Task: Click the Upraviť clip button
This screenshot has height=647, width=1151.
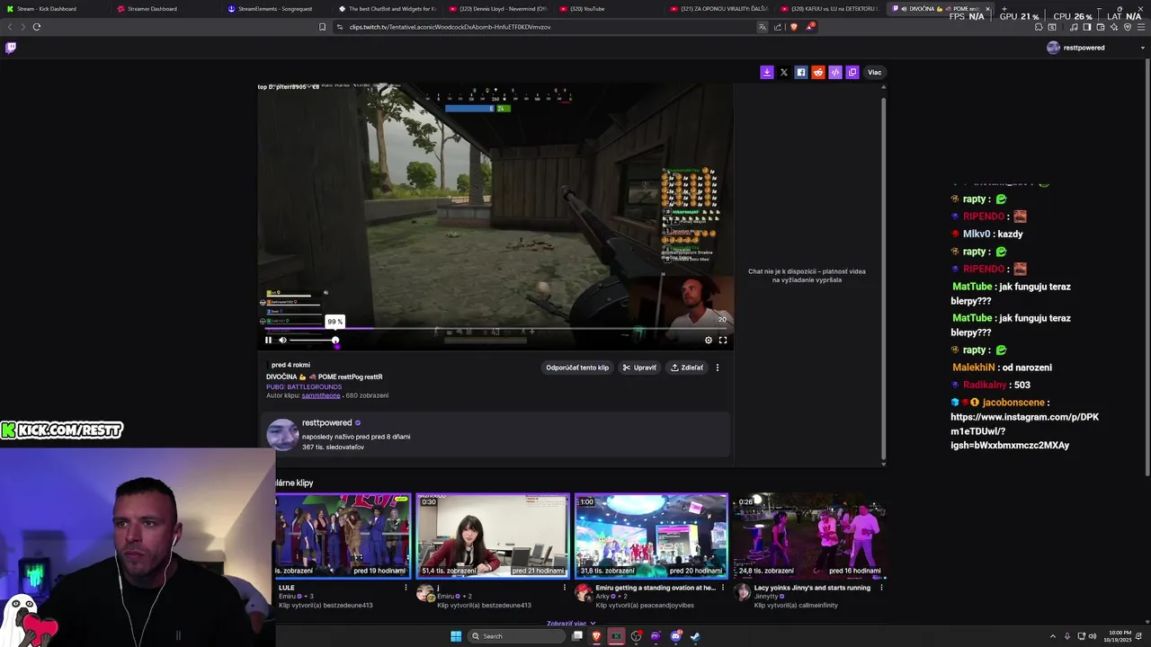Action: (639, 368)
